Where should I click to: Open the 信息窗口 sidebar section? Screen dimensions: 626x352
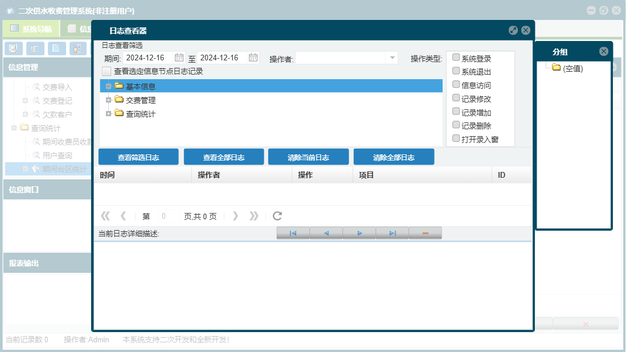tap(47, 190)
